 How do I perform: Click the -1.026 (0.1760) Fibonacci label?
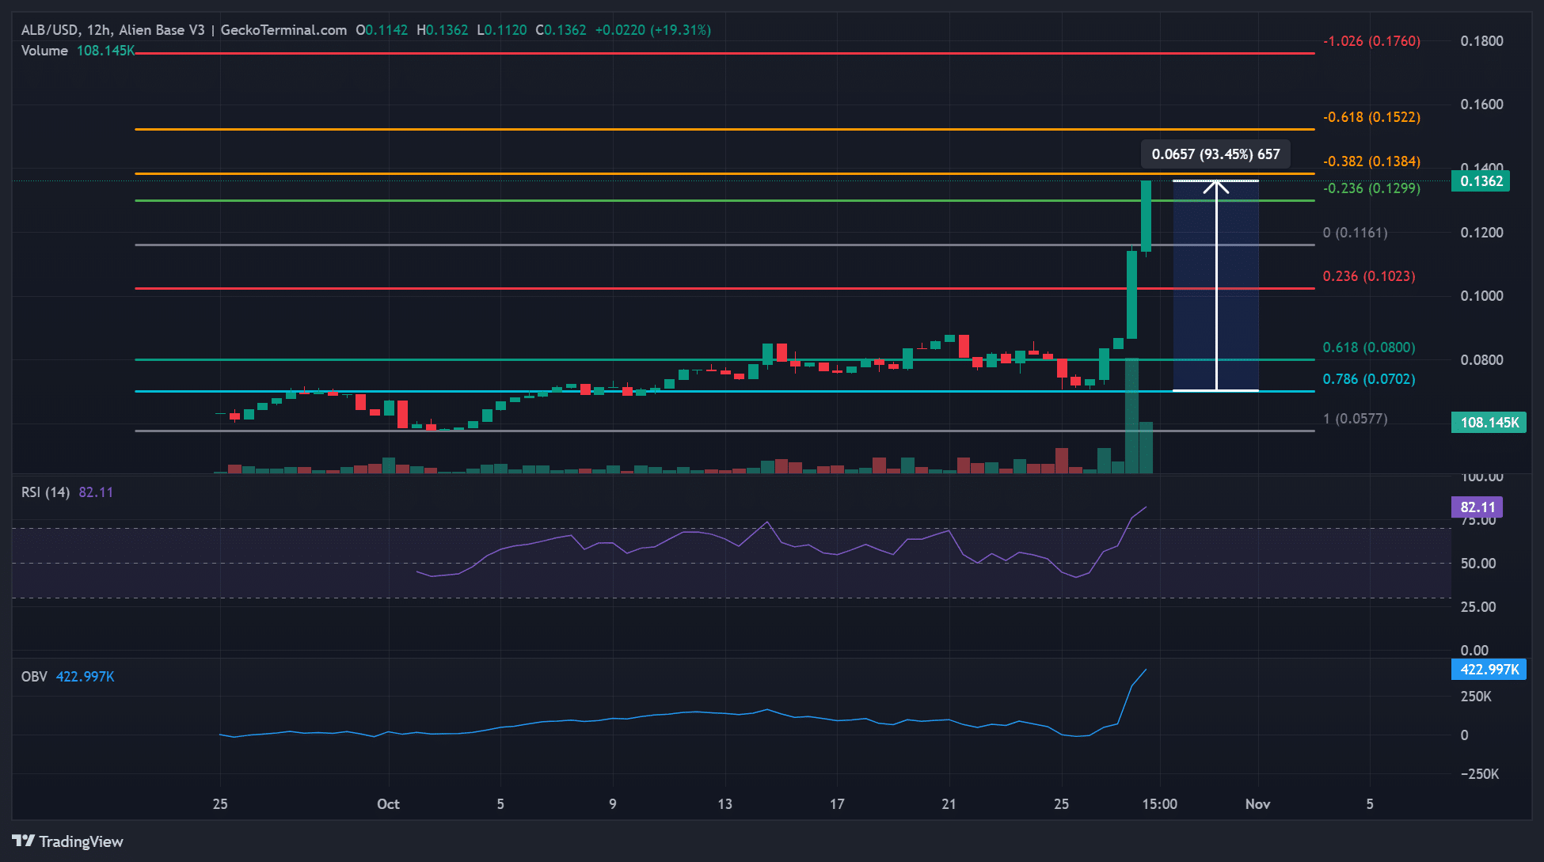tap(1371, 41)
